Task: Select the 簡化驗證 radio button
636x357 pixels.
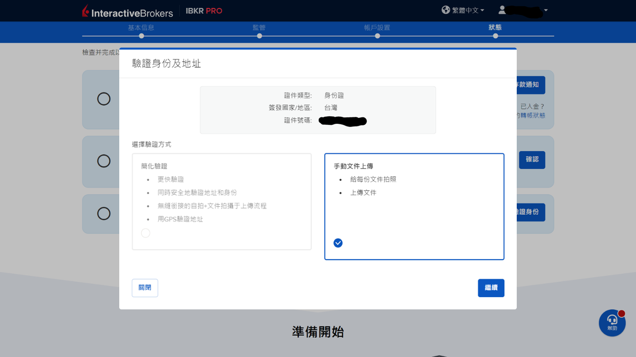Action: (145, 233)
